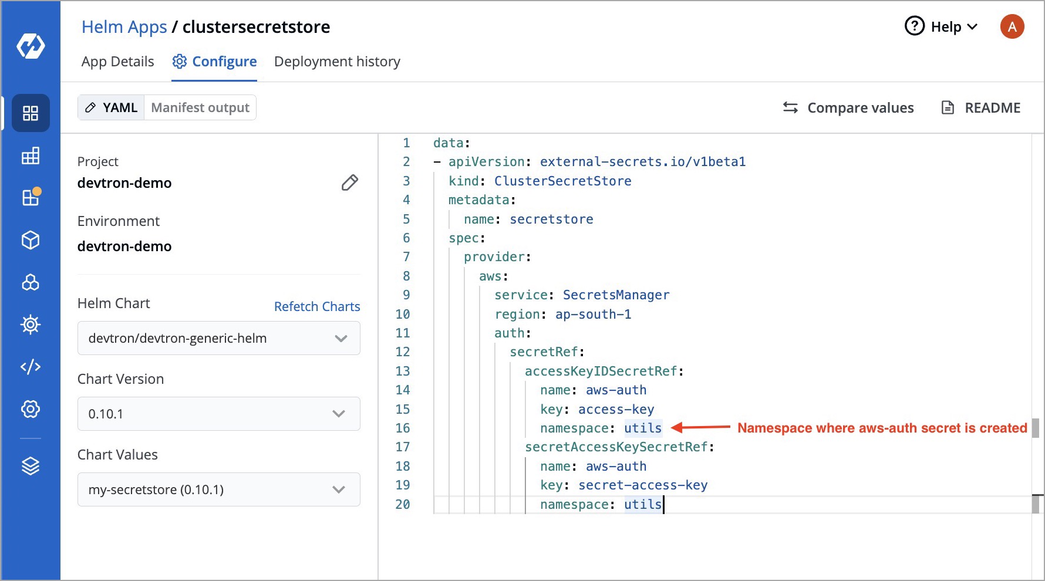Open the Resource Browser cube icon

30,240
